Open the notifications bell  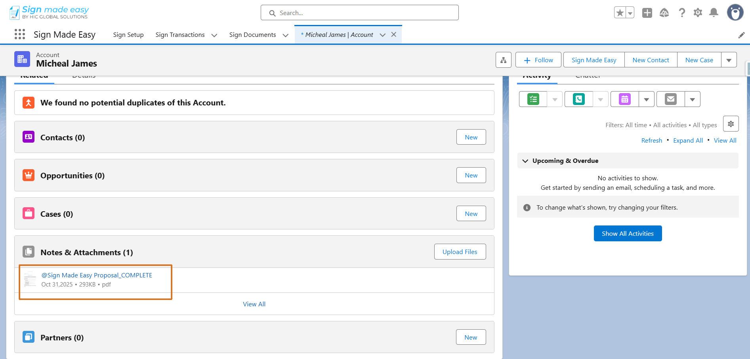(714, 13)
